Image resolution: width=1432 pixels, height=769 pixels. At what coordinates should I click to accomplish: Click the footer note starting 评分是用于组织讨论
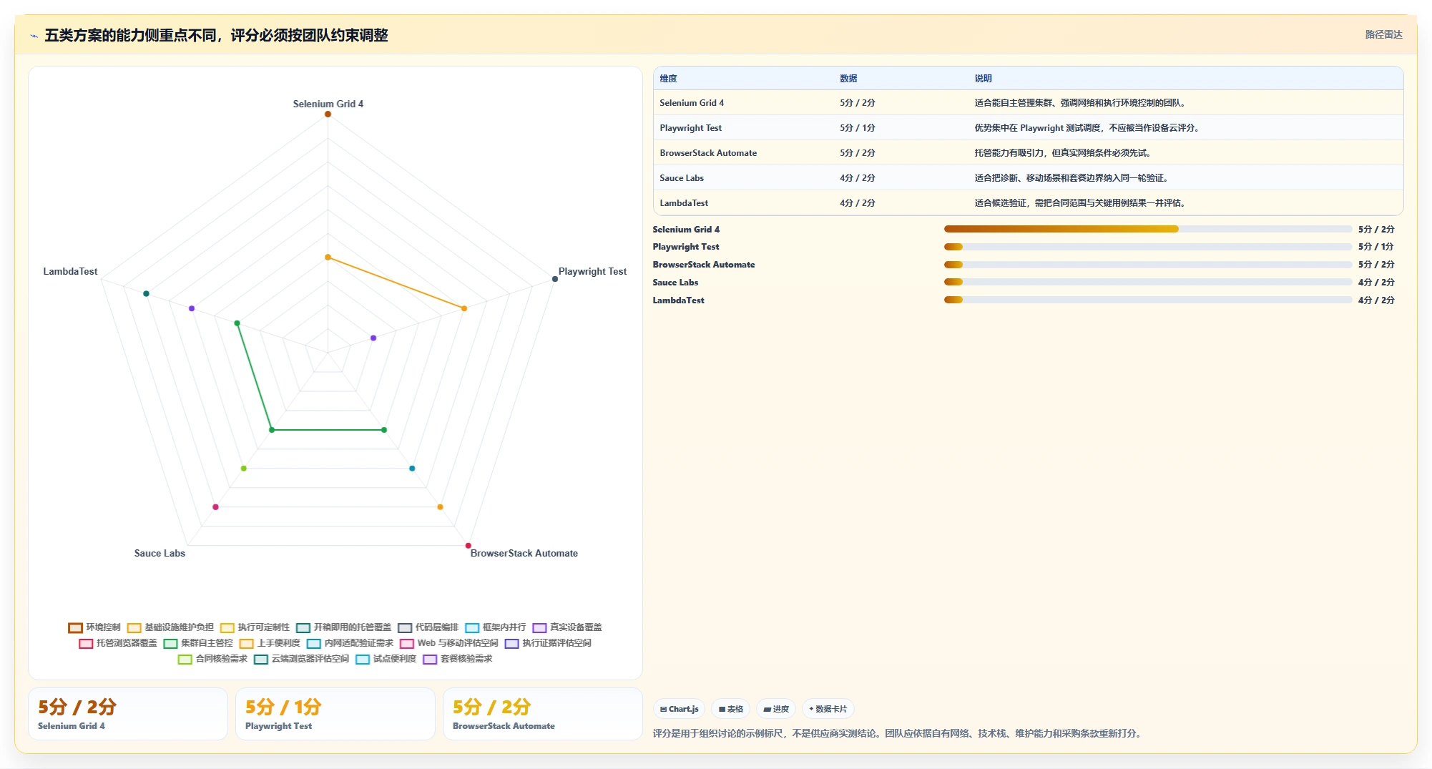tap(898, 733)
